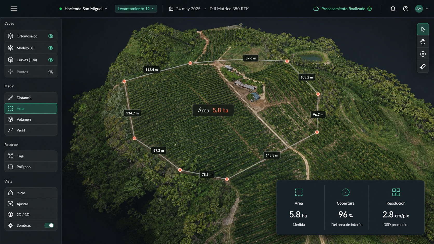Select the pointer cursor tool

point(423,29)
